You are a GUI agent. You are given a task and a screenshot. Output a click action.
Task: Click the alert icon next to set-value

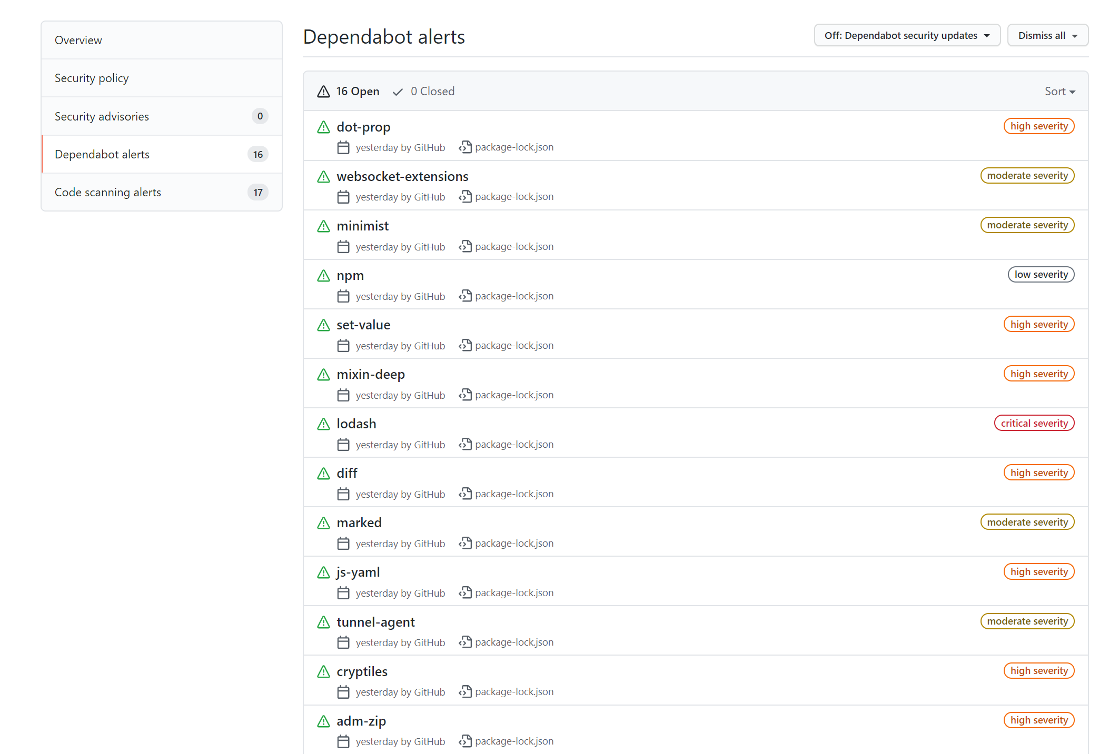(323, 325)
